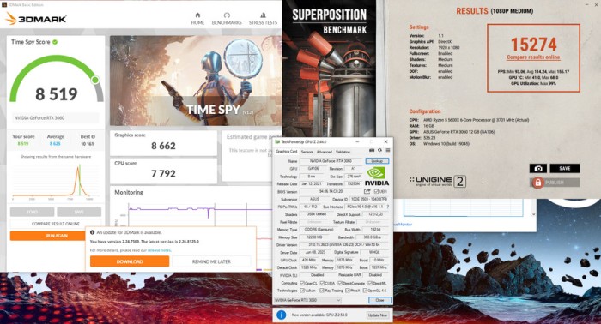Switch to the Sensors tab in GPU-Z
Screen dimensions: 601x324
click(x=307, y=152)
